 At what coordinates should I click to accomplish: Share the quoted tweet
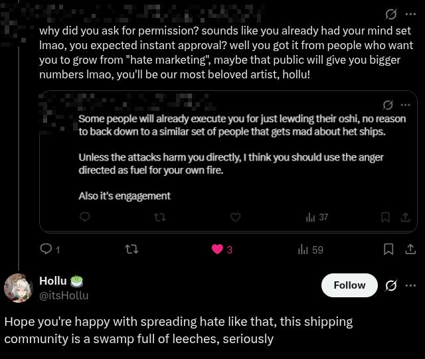pos(405,217)
